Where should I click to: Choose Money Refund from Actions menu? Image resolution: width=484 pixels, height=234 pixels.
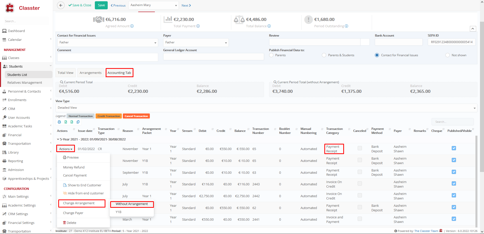74,167
